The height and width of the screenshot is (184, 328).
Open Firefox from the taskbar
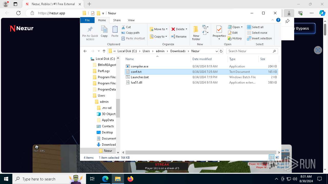click(x=130, y=179)
